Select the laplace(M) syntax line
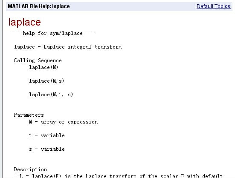This screenshot has height=178, width=235. coord(44,67)
